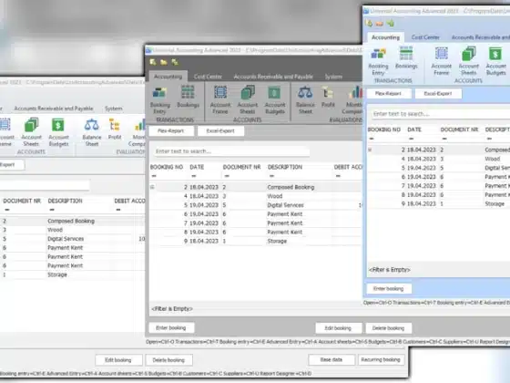510x383 pixels.
Task: Select Storage row in middle window
Action: [256, 241]
